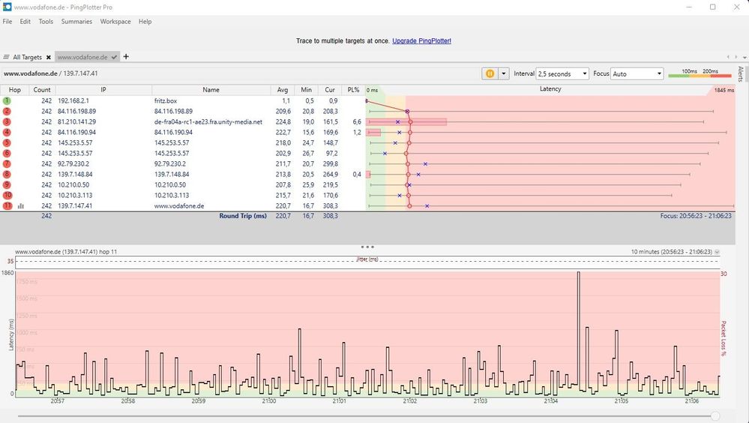This screenshot has width=749, height=423.
Task: Click the Upgrade PingPlotter! link
Action: click(x=422, y=41)
